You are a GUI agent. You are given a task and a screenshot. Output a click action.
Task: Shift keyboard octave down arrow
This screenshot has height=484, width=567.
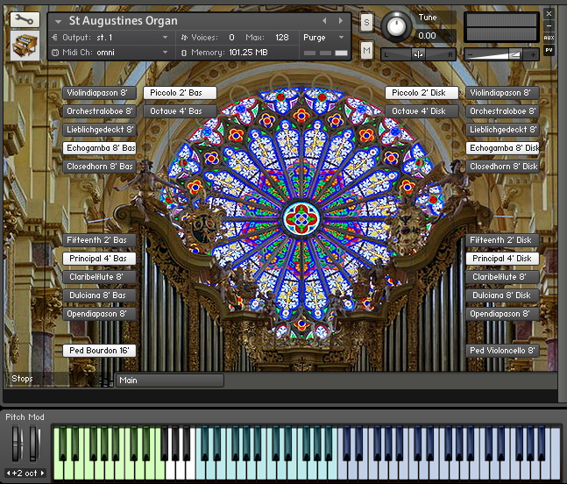[x=8, y=473]
